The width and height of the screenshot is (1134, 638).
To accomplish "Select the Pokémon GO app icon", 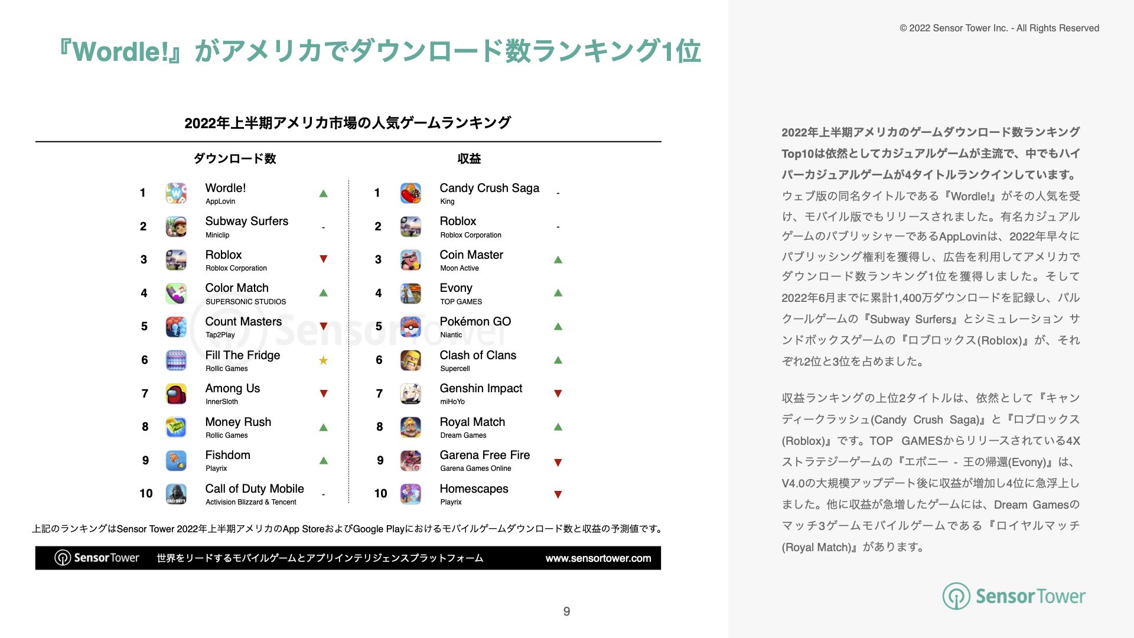I will coord(410,327).
